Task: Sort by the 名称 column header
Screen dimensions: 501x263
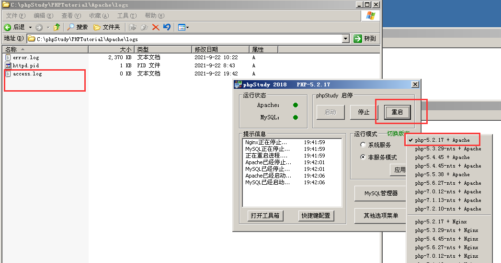Action: pyautogui.click(x=46, y=49)
